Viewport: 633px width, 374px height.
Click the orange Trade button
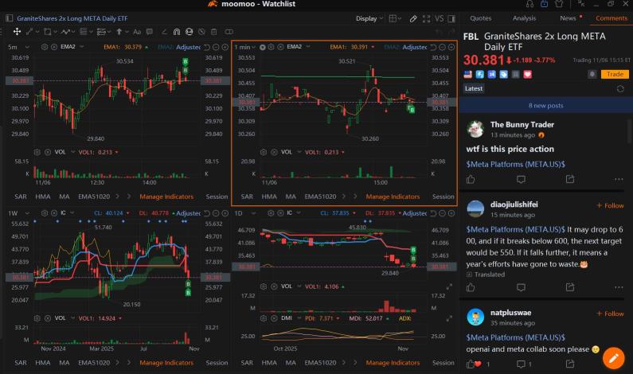614,74
